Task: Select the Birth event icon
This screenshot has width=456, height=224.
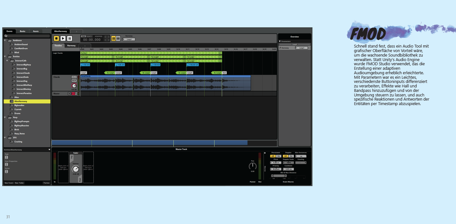Action: tap(12, 130)
